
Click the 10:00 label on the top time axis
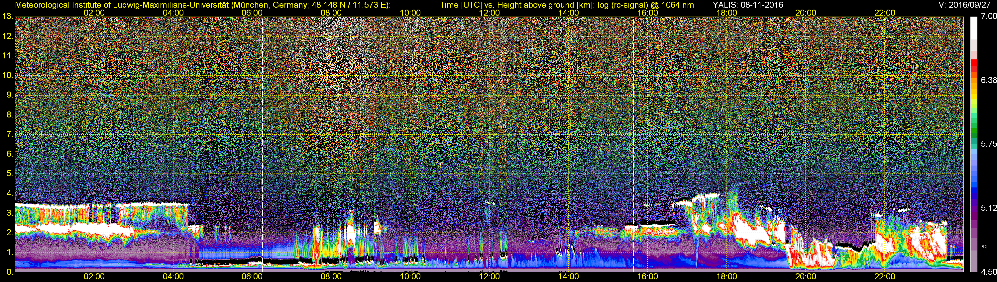410,13
